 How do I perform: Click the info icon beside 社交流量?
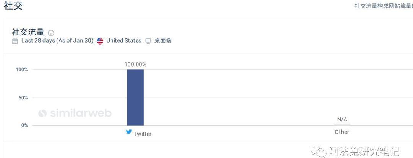51,33
